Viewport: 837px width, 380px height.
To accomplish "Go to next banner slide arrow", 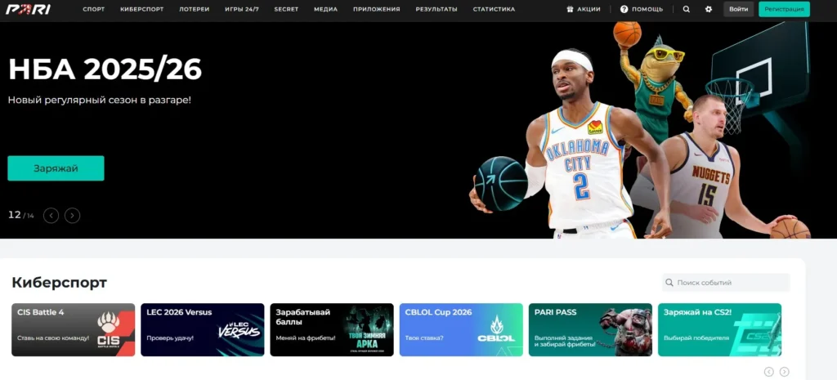I will click(73, 216).
